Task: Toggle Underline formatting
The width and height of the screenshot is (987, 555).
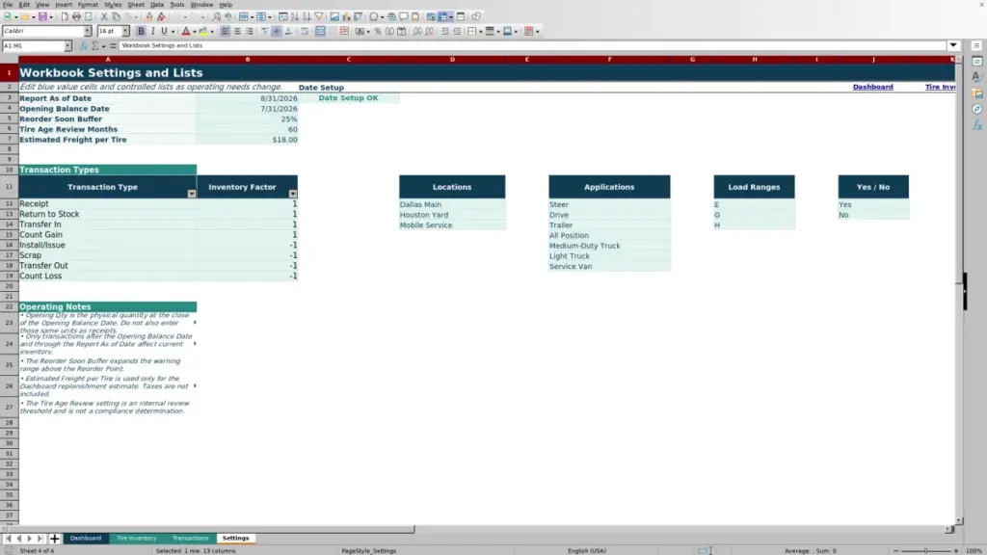Action: click(x=164, y=32)
